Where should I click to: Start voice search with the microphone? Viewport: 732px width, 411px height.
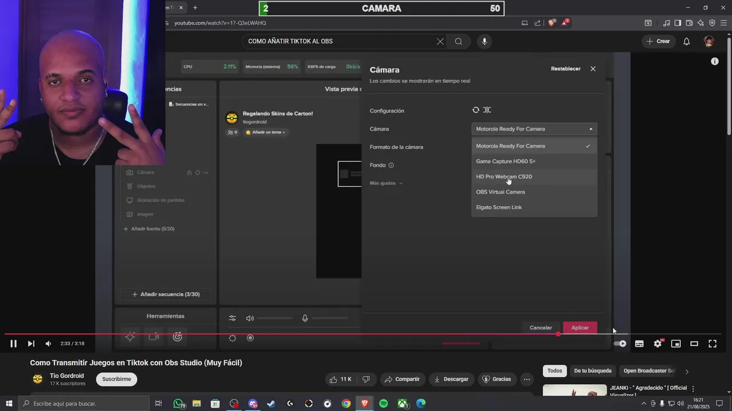point(484,41)
